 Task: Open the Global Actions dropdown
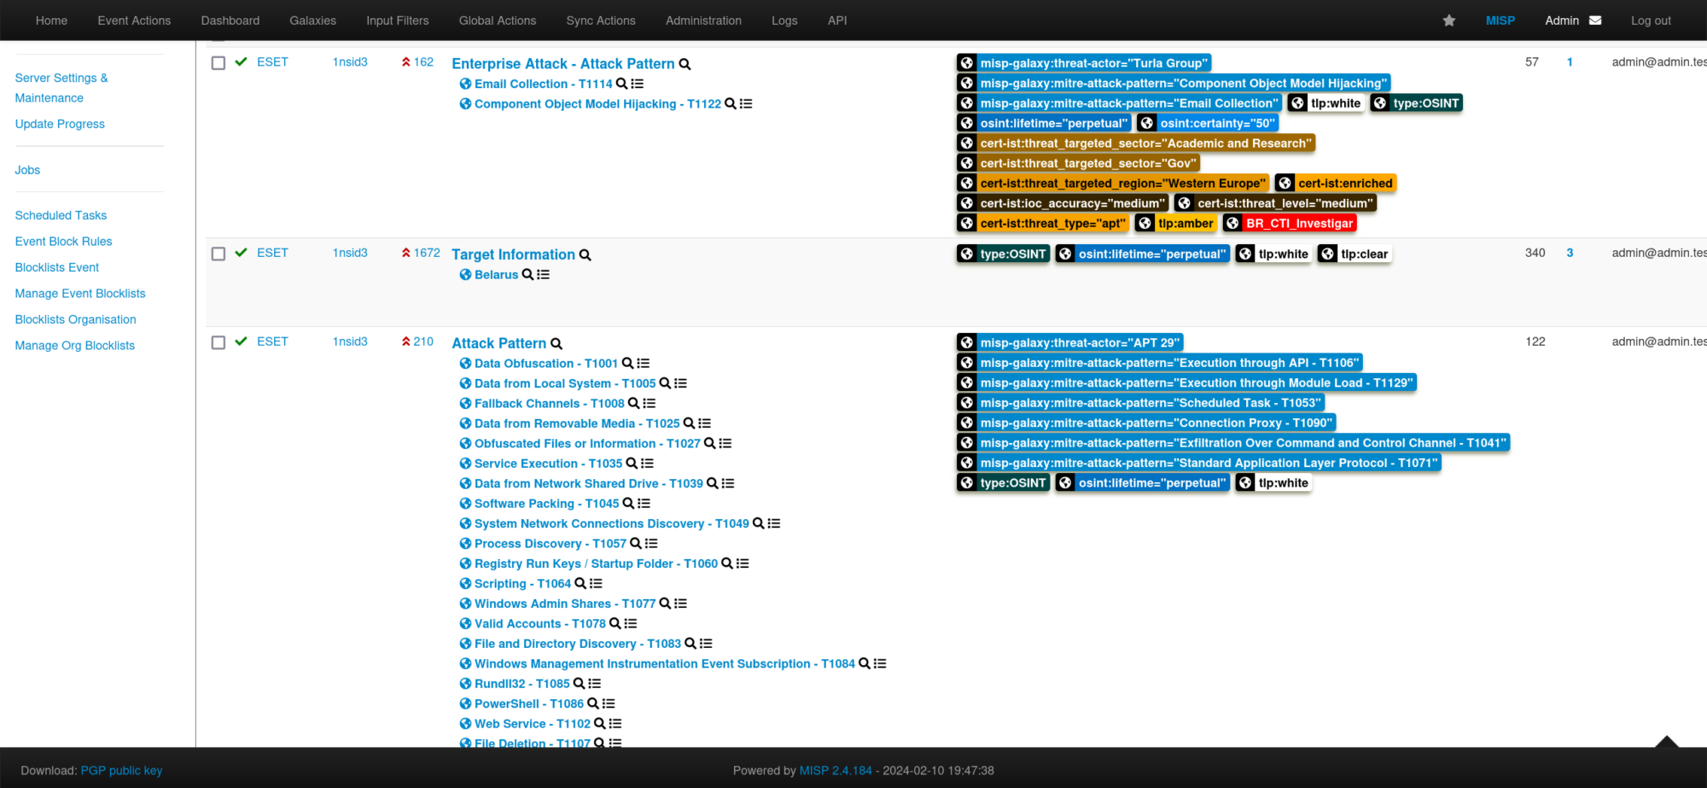[498, 20]
